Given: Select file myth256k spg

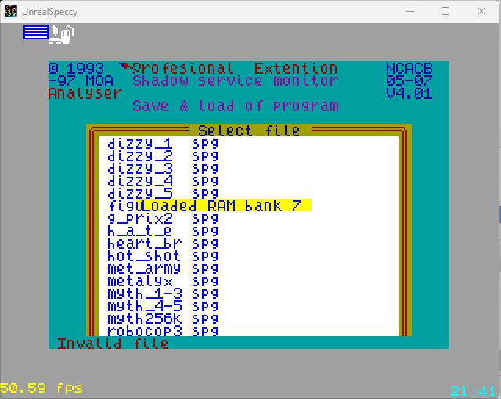Looking at the screenshot, I should click(x=163, y=318).
